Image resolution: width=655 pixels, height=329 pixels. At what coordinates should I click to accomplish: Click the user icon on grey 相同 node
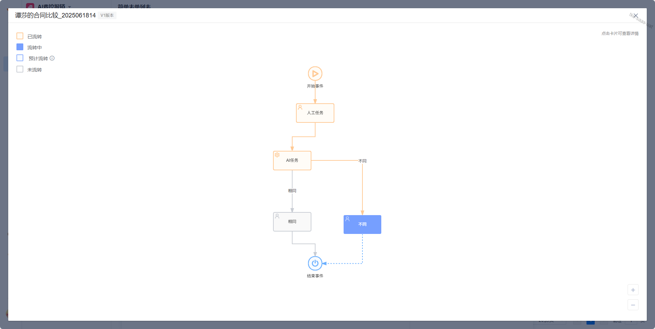click(277, 216)
